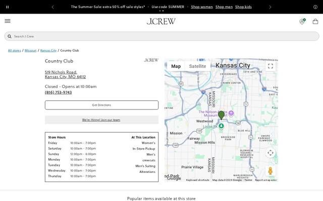The width and height of the screenshot is (323, 201).
Task: Go to J.Crew homepage logo
Action: point(161,21)
